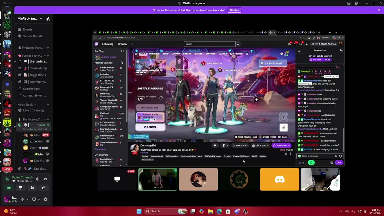Viewport: 384px width, 216px height.
Task: Open headphone output options arrow
Action: click(x=39, y=199)
